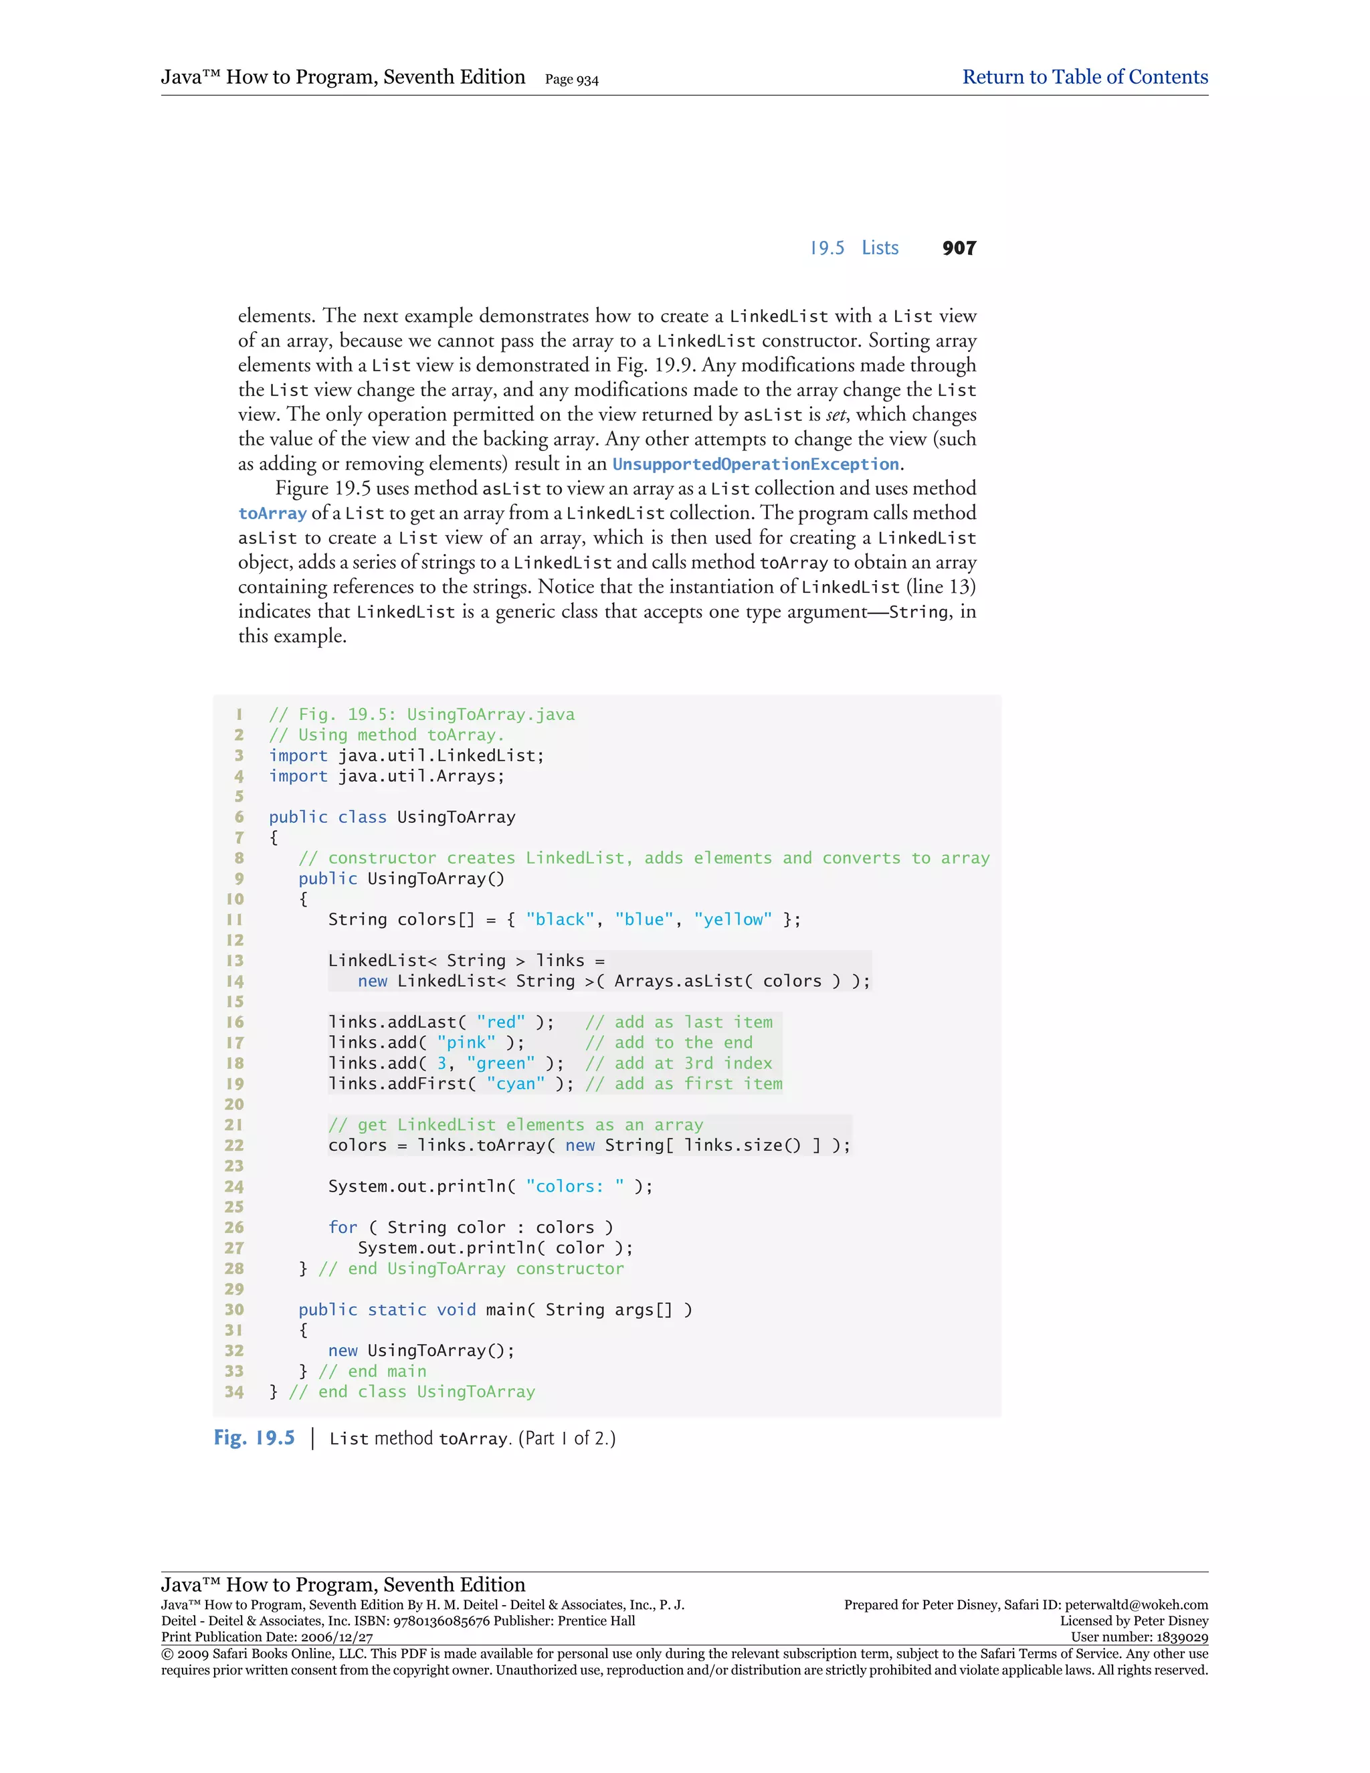The image size is (1370, 1773).
Task: Click the 19.5 Lists section header
Action: [854, 248]
